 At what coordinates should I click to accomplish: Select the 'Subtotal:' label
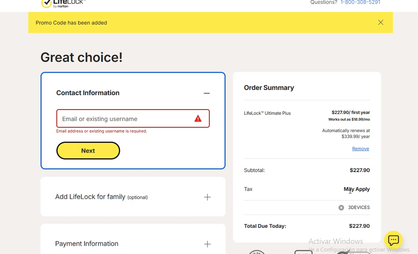pos(254,170)
